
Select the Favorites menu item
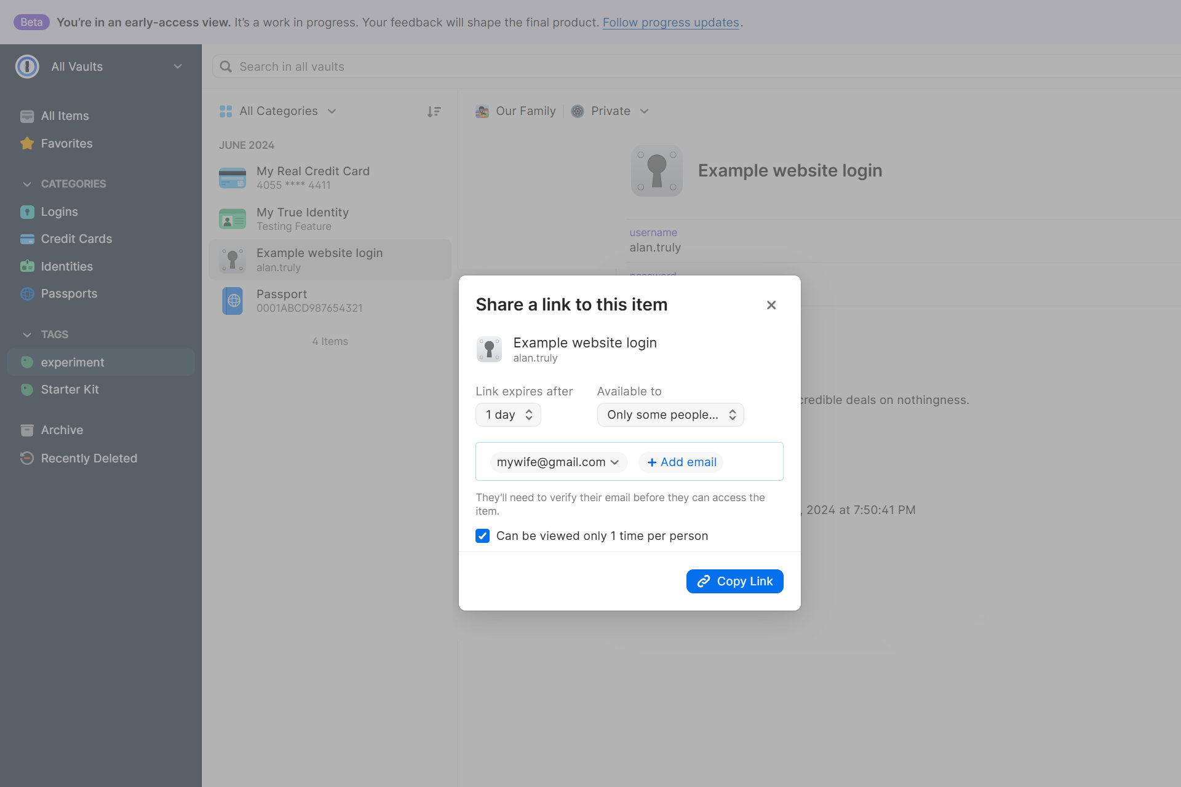pos(67,142)
